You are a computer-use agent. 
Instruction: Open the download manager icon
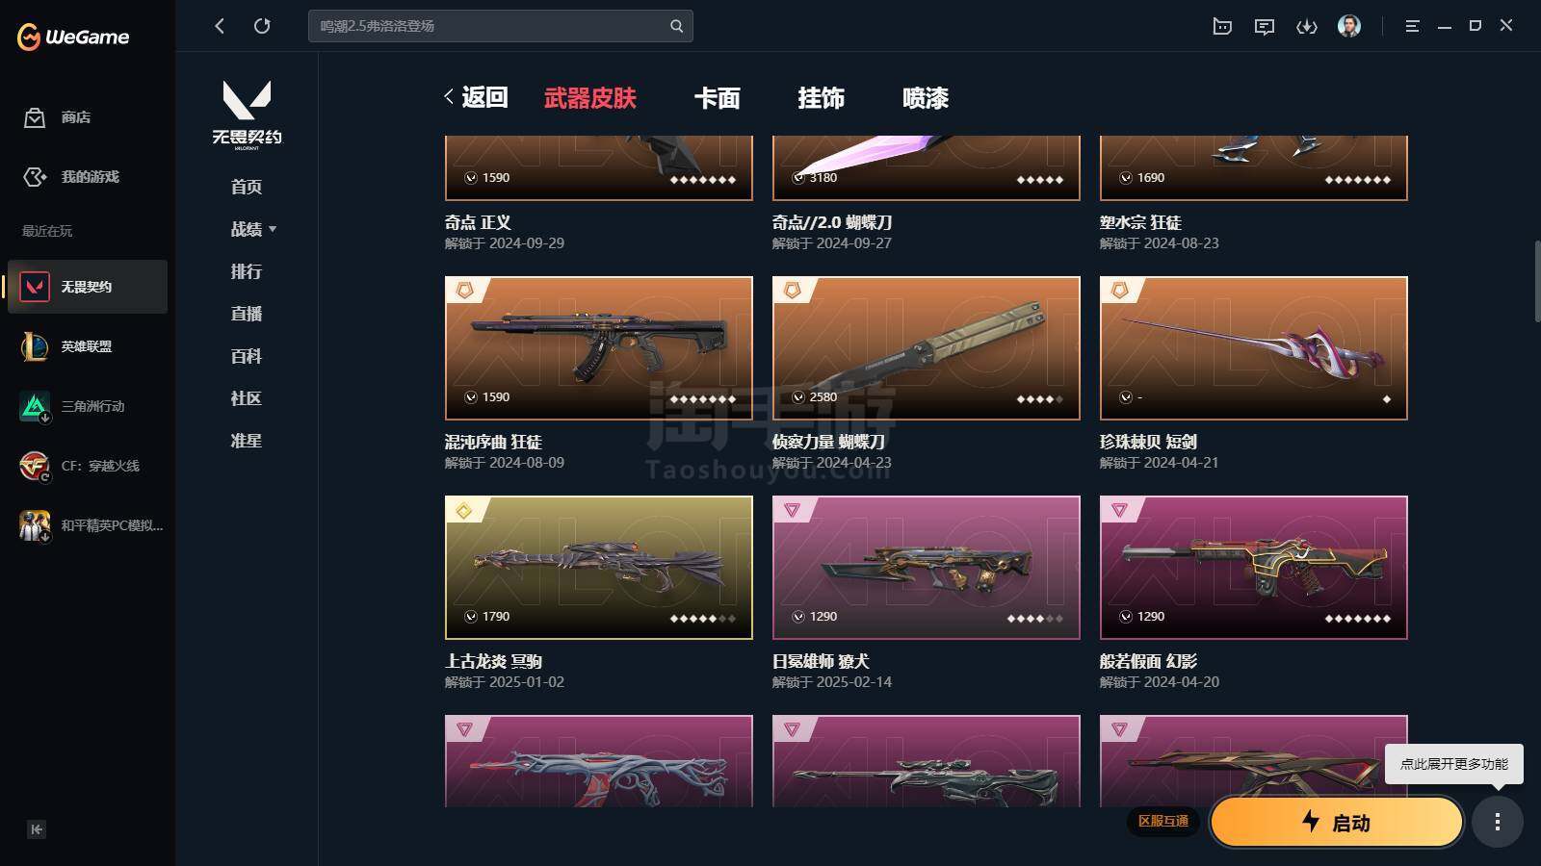(x=1306, y=27)
